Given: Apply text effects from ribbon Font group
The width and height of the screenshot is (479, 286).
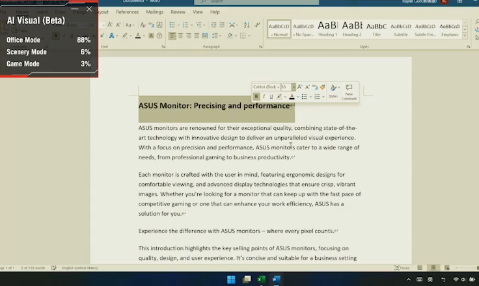Looking at the screenshot, I should 111,36.
